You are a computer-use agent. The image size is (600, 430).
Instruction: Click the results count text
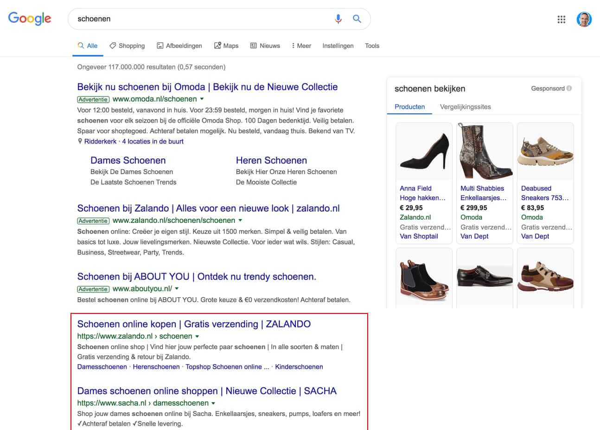click(x=151, y=67)
